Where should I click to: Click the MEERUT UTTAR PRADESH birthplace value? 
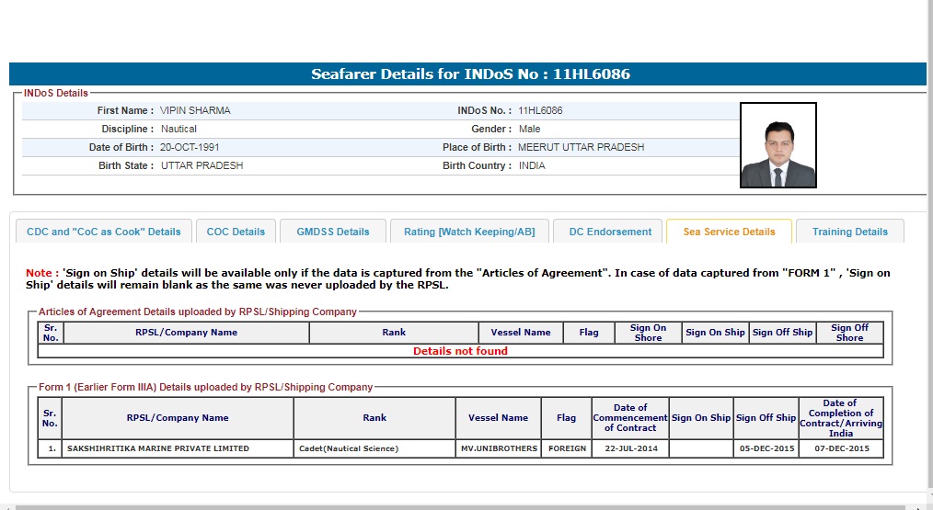pos(581,147)
